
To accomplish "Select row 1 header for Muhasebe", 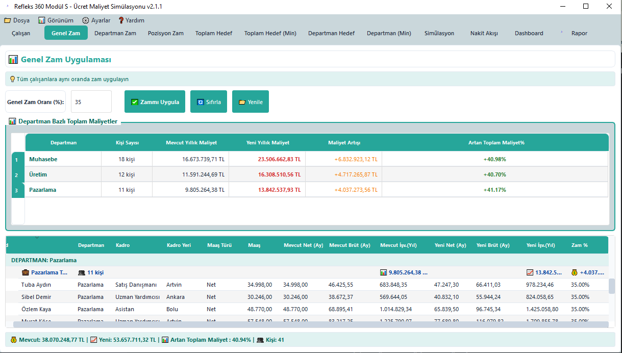I will (x=17, y=160).
